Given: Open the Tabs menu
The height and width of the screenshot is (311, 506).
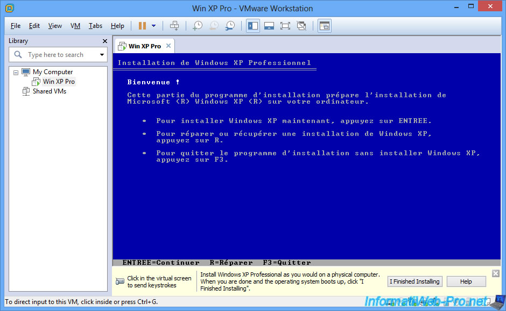Looking at the screenshot, I should [95, 26].
